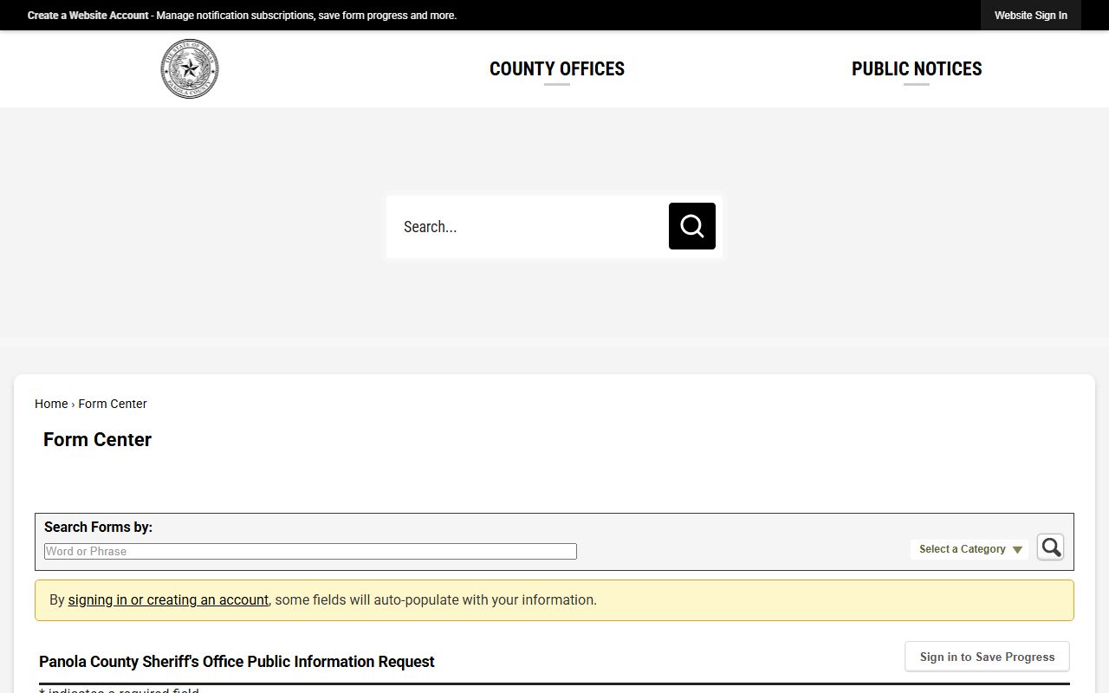Click the Search Forms by label
Viewport: 1109px width, 693px height.
[98, 527]
